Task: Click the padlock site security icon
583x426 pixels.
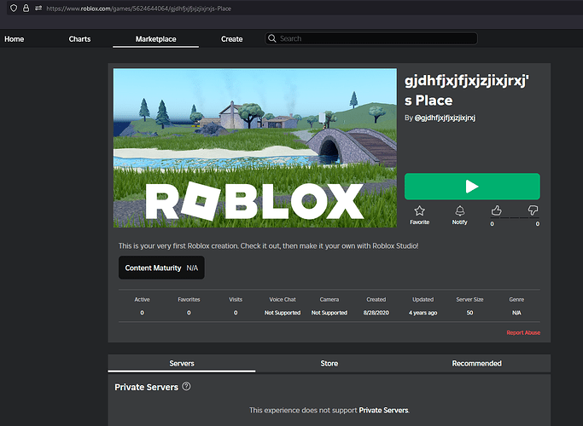Action: [26, 9]
